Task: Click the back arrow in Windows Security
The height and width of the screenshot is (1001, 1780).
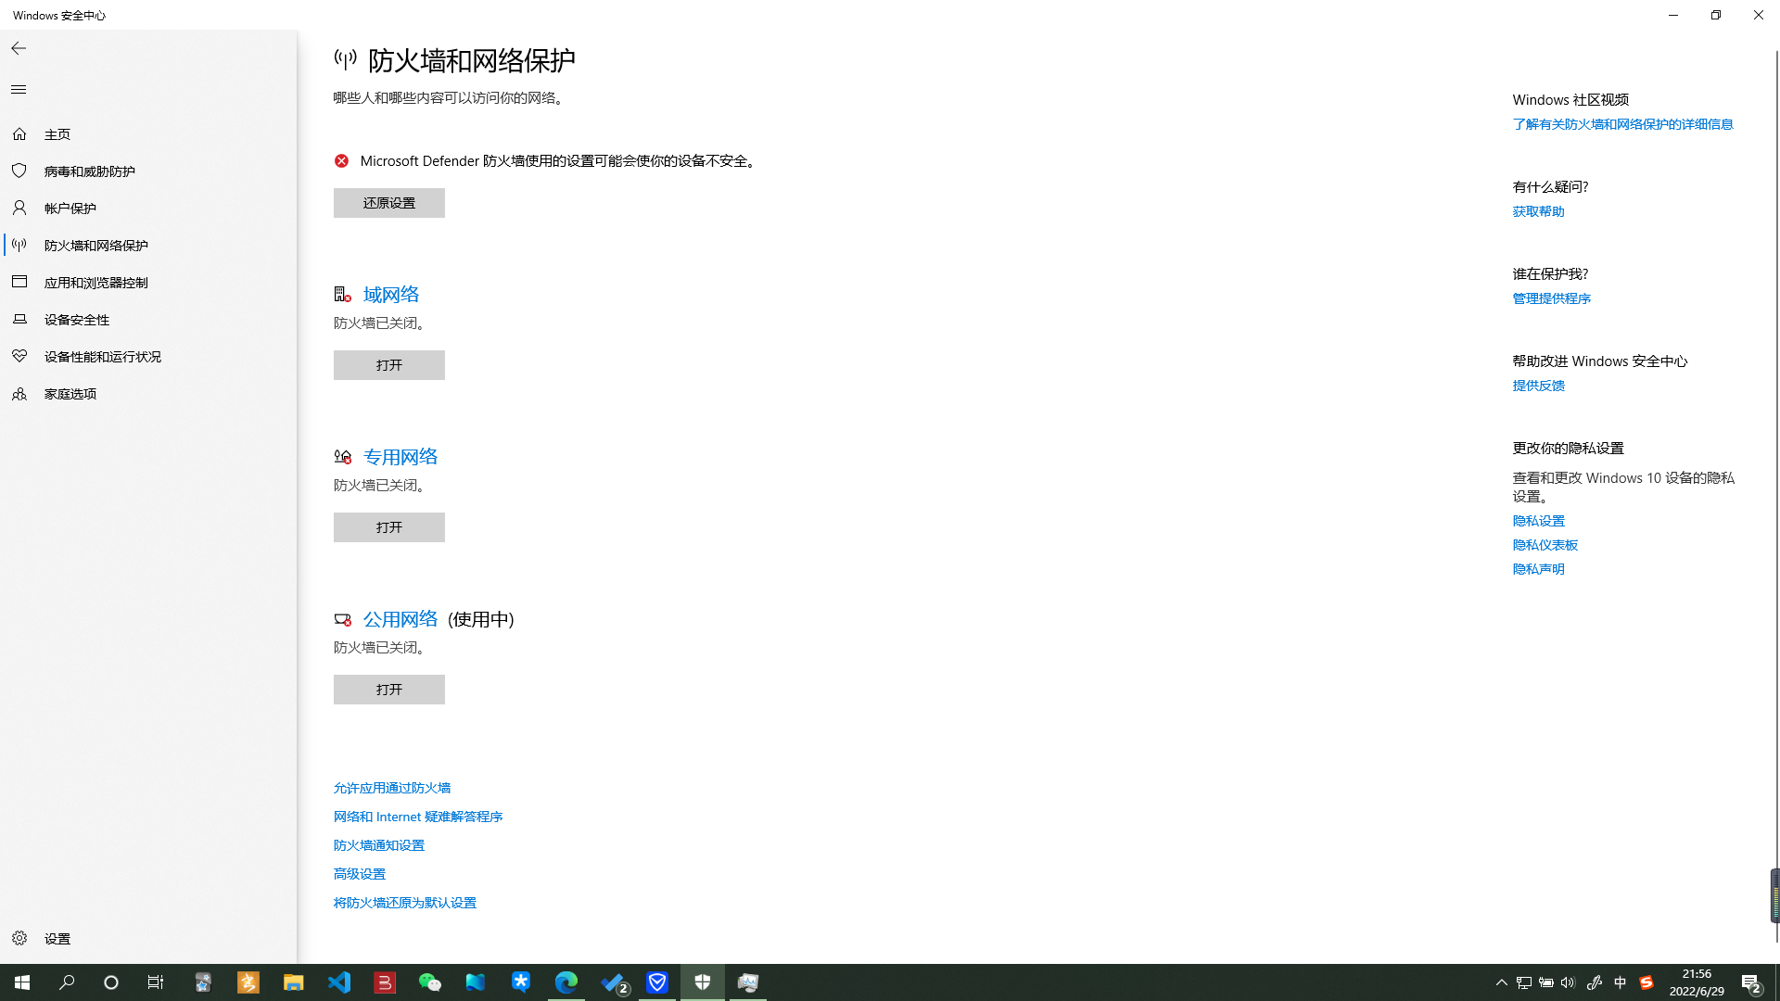Action: point(19,48)
